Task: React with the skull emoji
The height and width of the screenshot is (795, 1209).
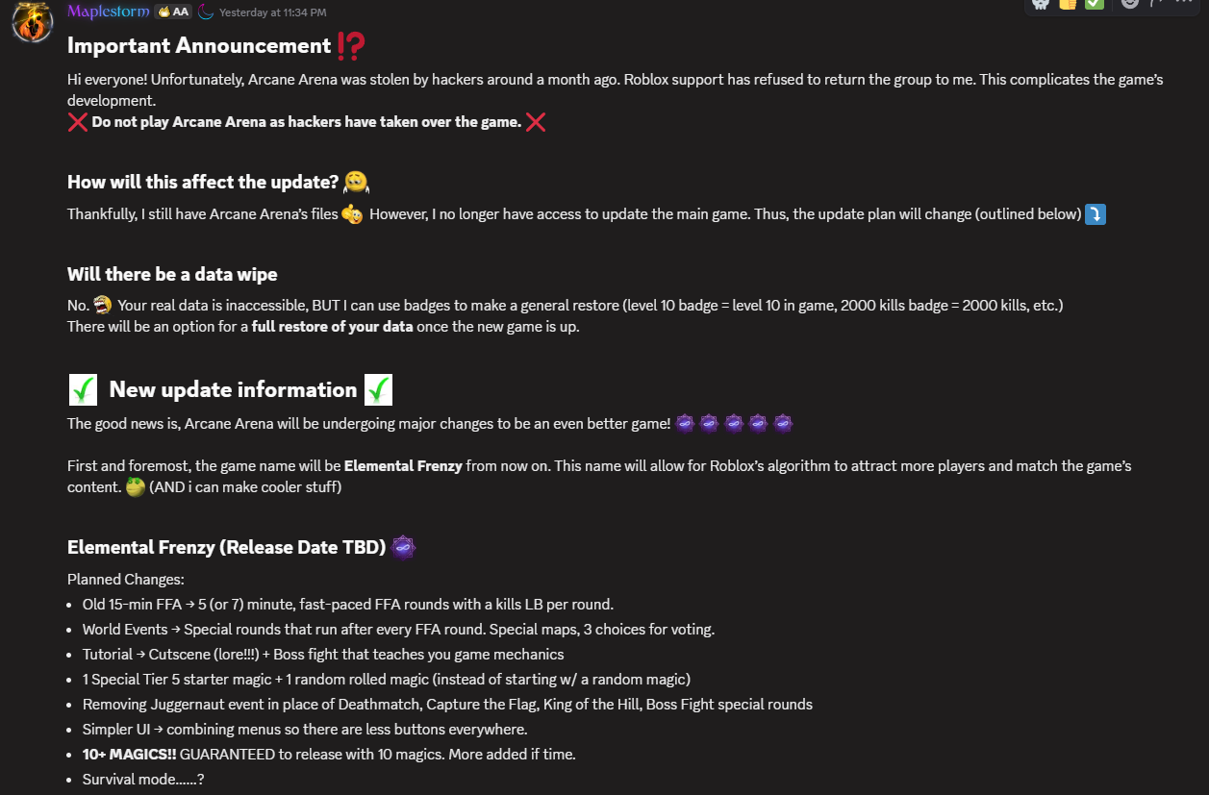Action: 1041,3
